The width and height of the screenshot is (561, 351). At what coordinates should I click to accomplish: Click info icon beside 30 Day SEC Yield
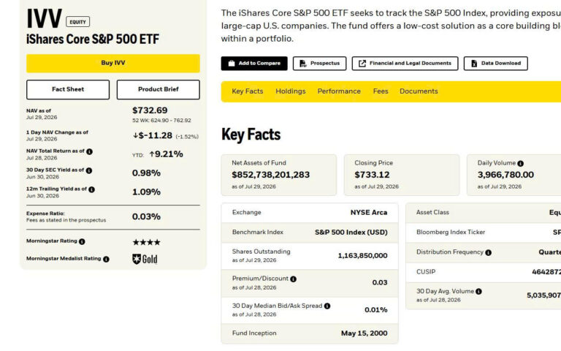tap(88, 170)
